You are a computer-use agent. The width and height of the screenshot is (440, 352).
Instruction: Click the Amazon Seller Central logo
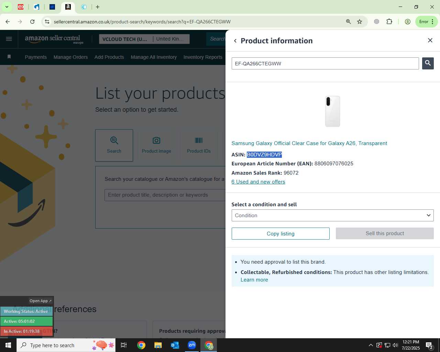[54, 39]
